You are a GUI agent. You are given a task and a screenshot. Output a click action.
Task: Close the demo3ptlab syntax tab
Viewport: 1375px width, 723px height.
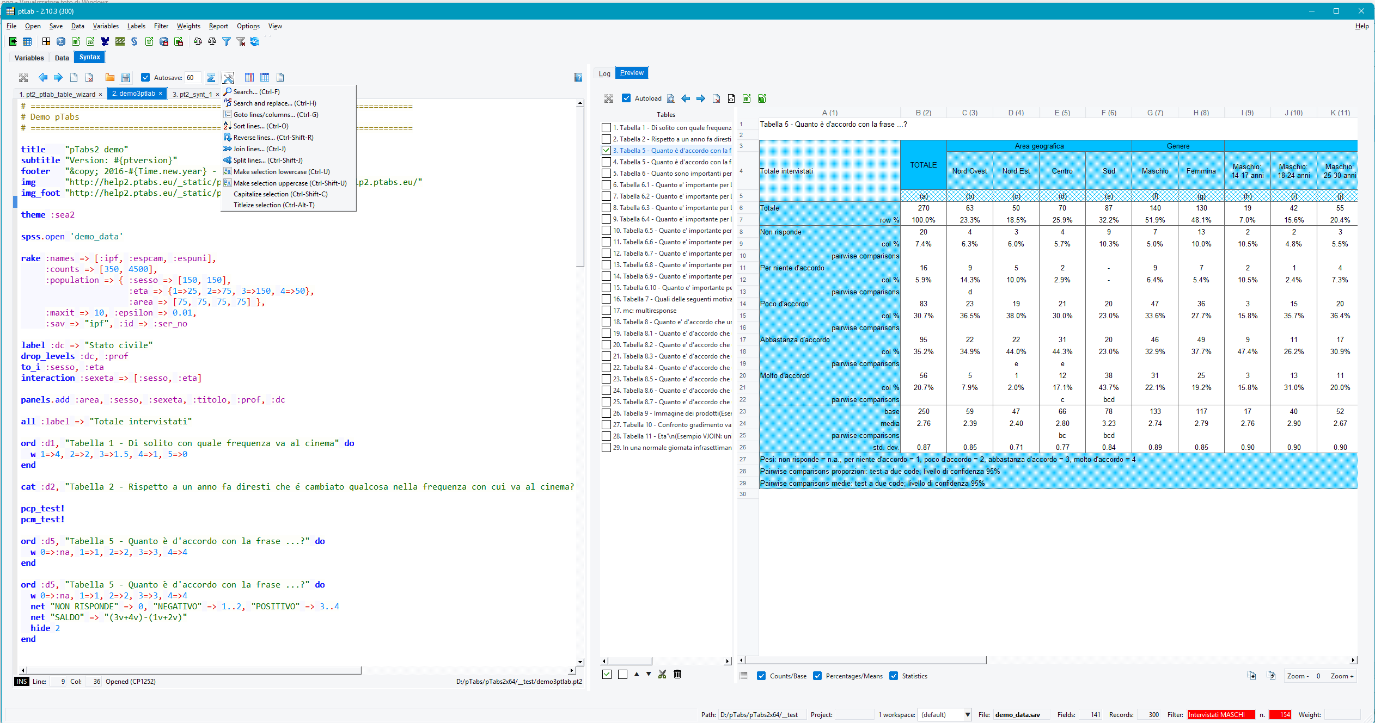tap(161, 94)
